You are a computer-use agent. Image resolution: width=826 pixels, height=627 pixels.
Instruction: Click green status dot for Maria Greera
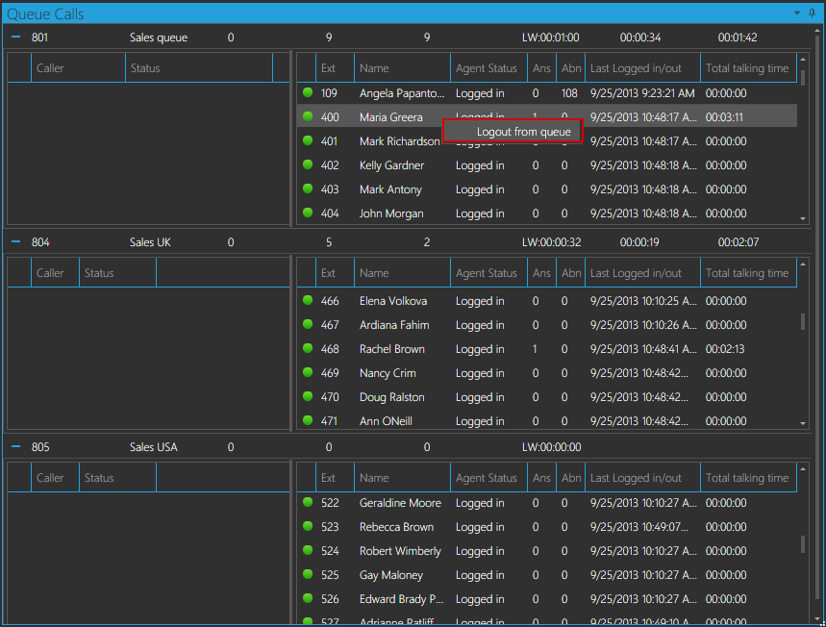[x=308, y=116]
